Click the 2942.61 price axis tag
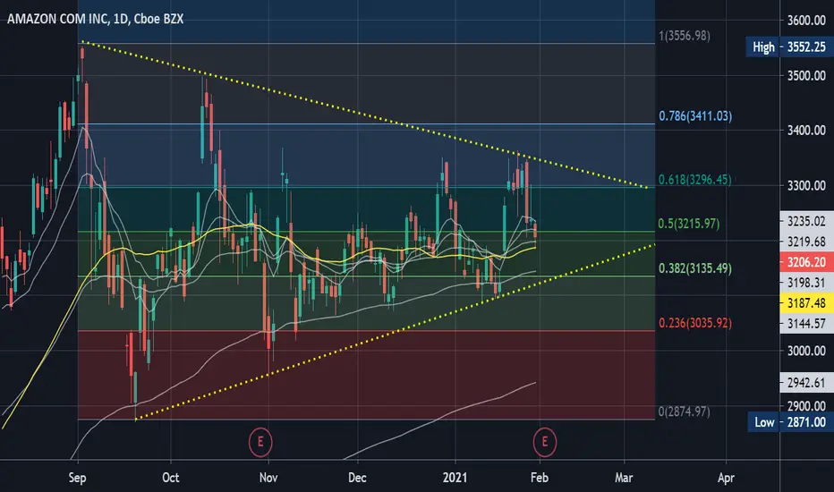This screenshot has width=834, height=492. tap(806, 383)
